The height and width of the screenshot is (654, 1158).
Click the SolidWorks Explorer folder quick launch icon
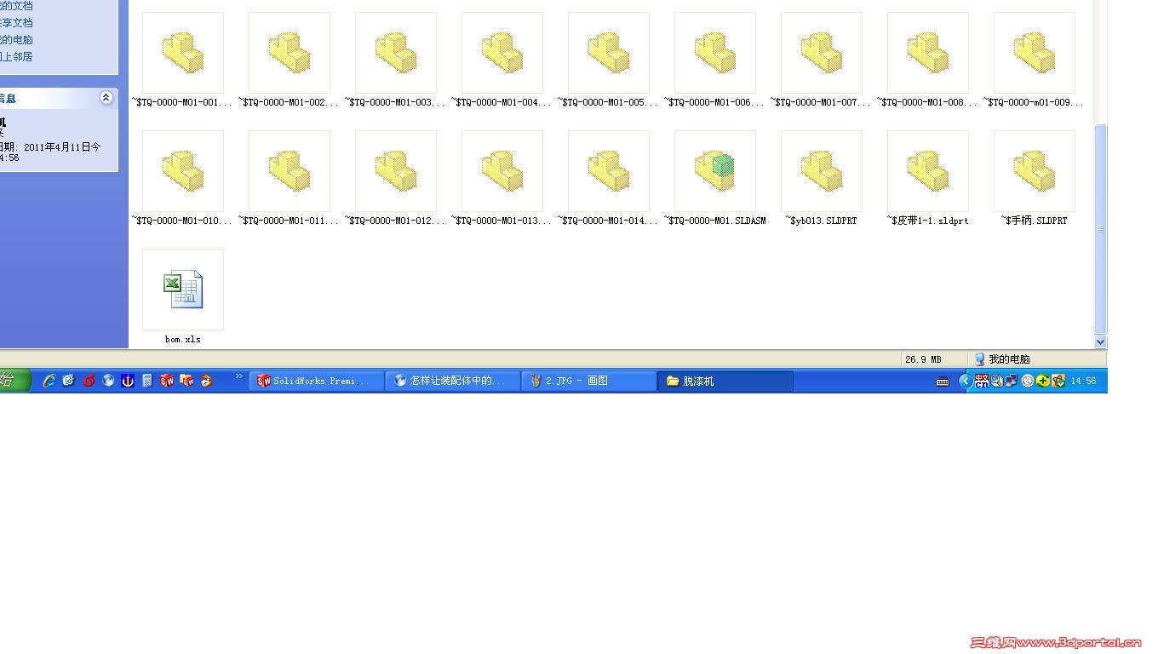tap(186, 381)
